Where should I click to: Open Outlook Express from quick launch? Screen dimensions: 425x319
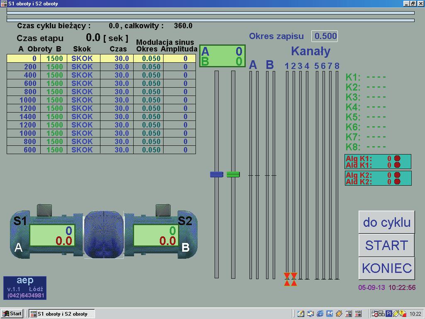pos(310,314)
